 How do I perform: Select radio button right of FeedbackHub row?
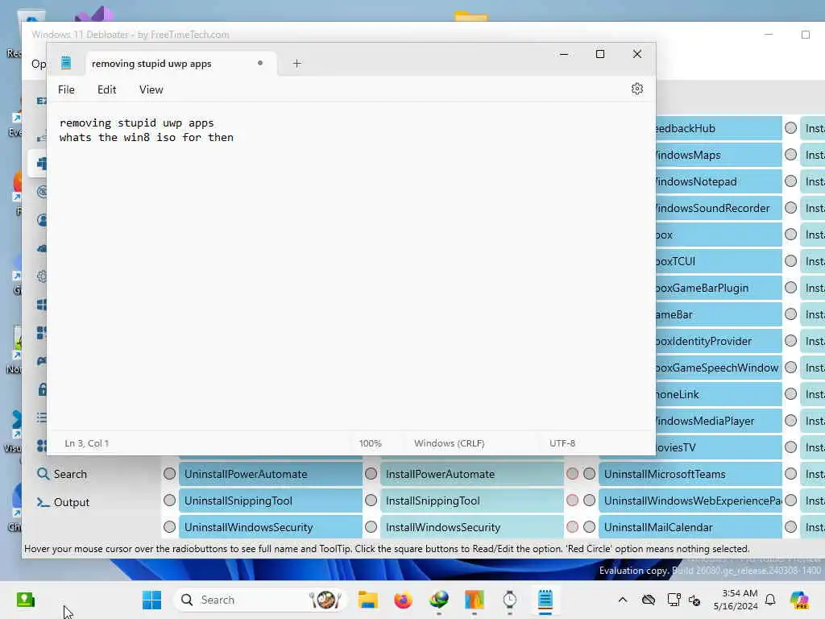click(x=791, y=128)
